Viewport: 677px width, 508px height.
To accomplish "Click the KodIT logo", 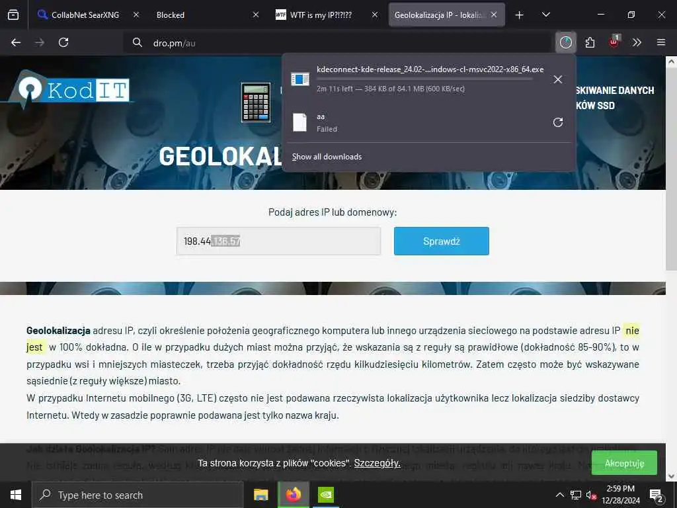I will pos(67,89).
